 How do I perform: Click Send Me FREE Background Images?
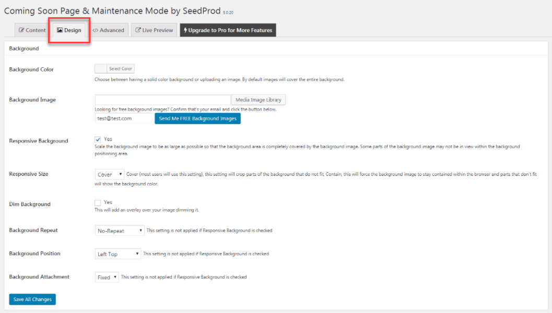pos(198,118)
